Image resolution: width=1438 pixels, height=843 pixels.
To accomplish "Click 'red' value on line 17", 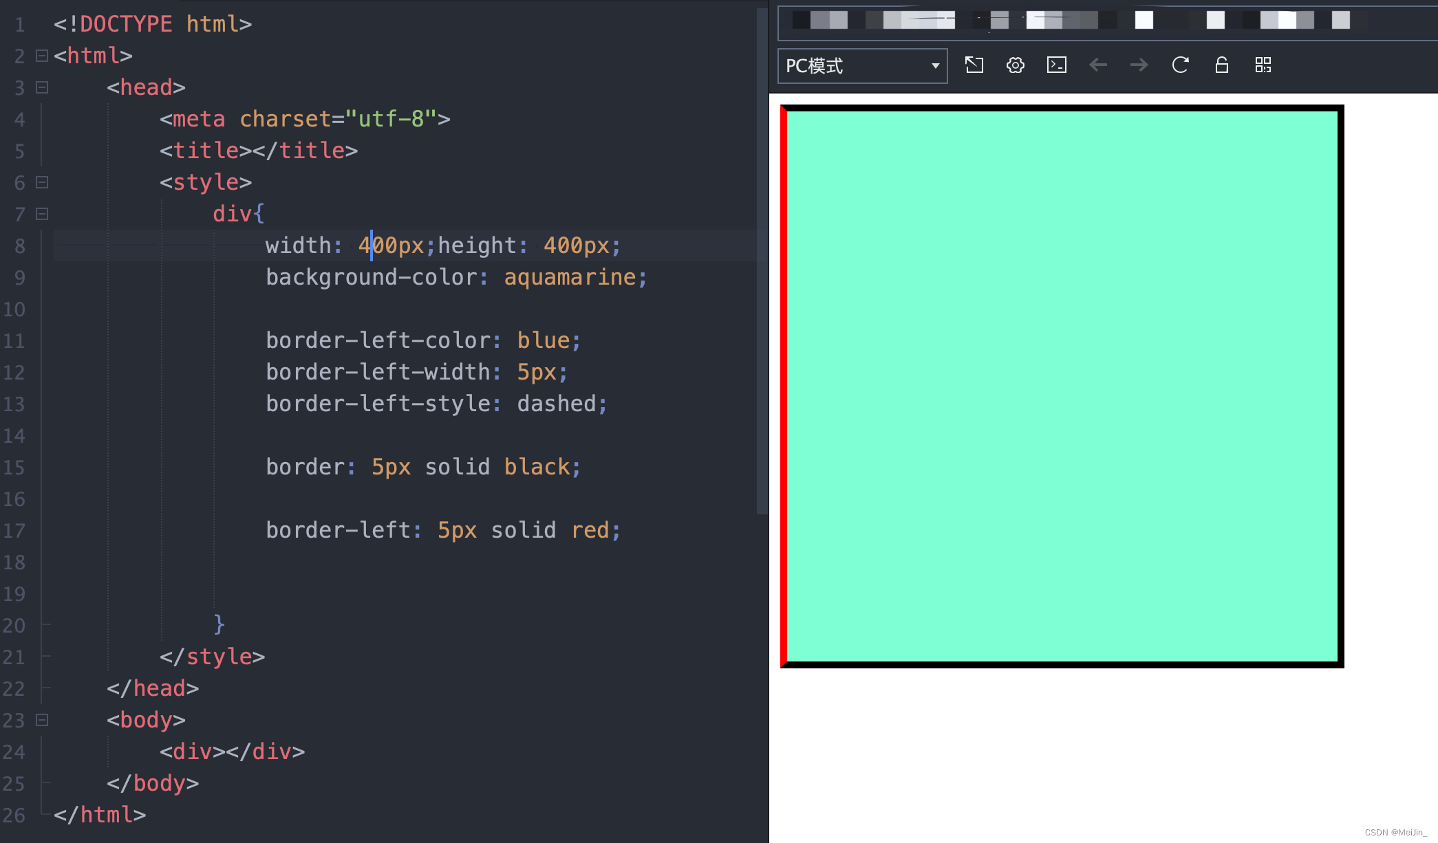I will click(590, 530).
